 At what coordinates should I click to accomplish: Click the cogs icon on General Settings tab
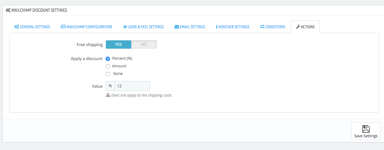click(x=17, y=27)
